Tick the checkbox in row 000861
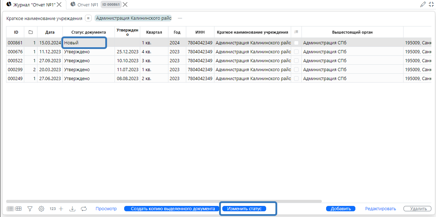 (296, 43)
